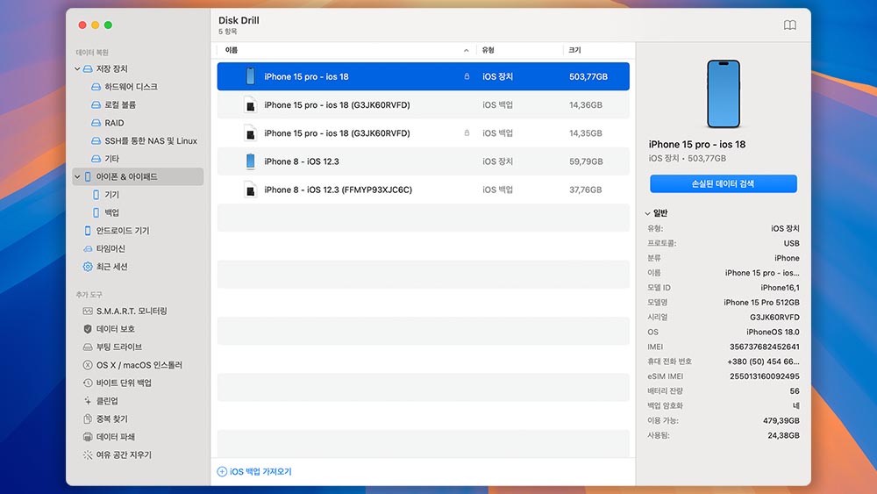Select 안드로이드 기기 in sidebar
Image resolution: width=877 pixels, height=494 pixels.
122,231
